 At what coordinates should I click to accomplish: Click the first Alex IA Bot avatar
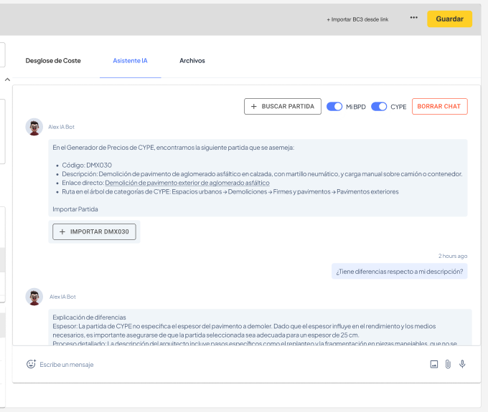[34, 127]
